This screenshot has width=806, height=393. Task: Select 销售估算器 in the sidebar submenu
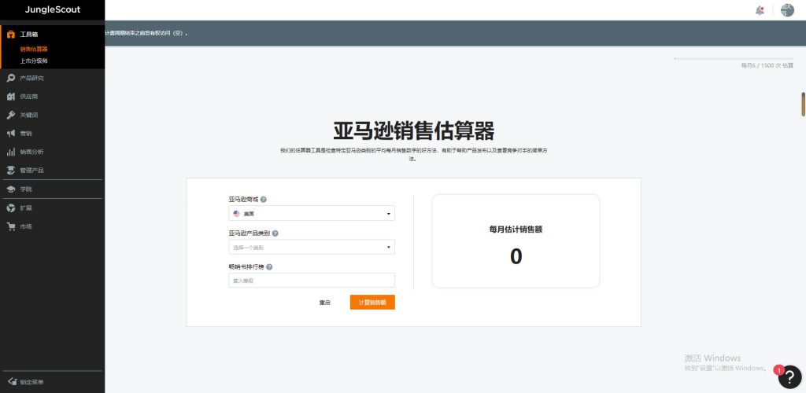point(34,49)
